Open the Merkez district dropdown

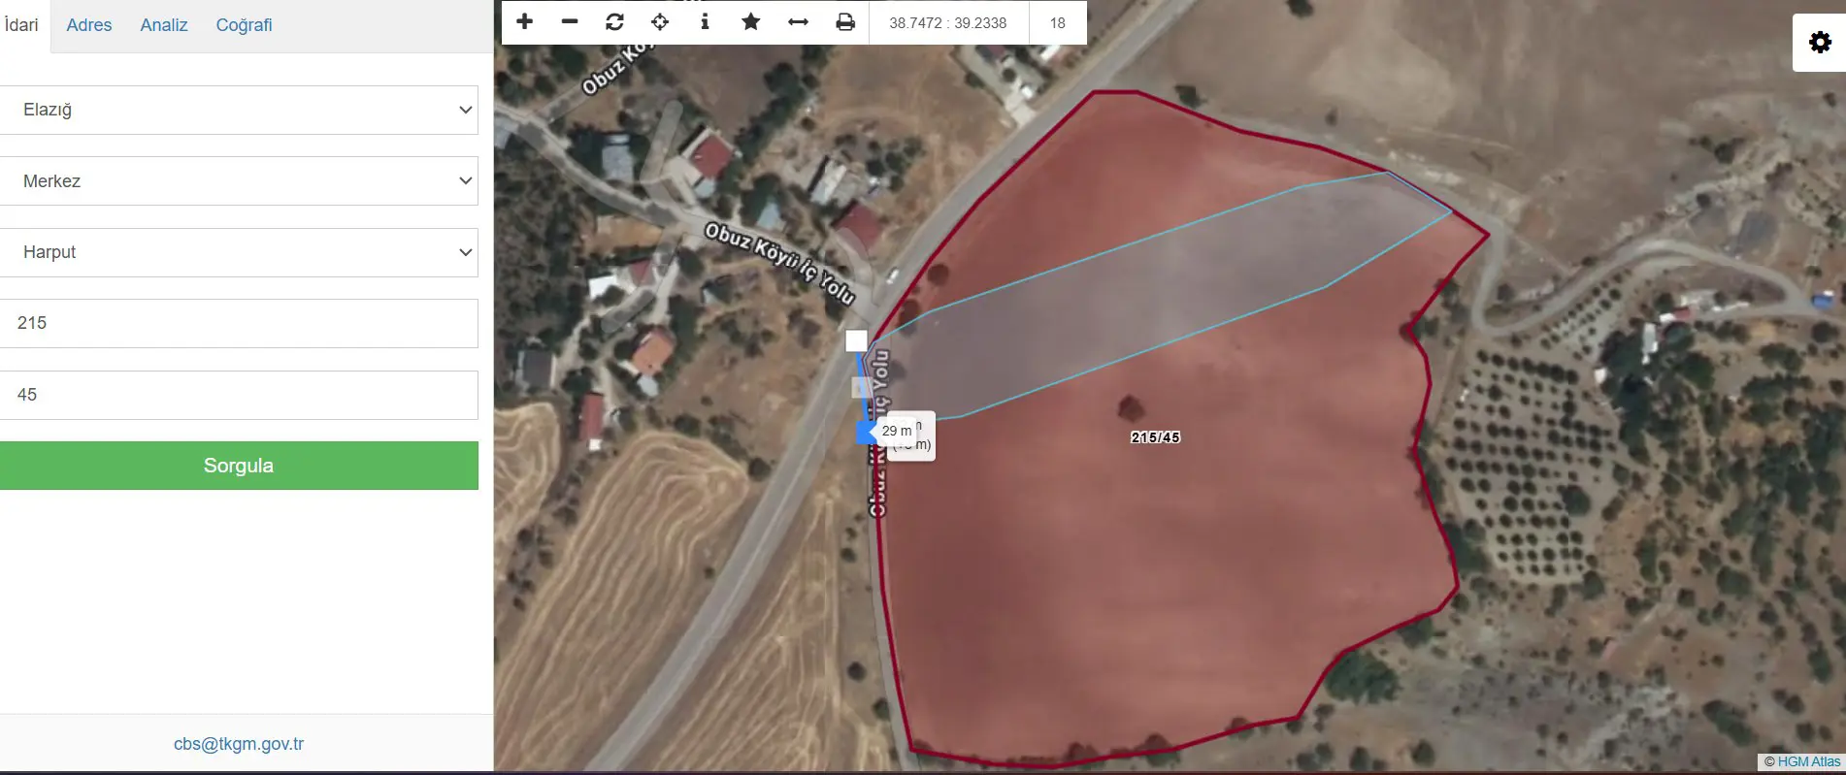pyautogui.click(x=239, y=180)
